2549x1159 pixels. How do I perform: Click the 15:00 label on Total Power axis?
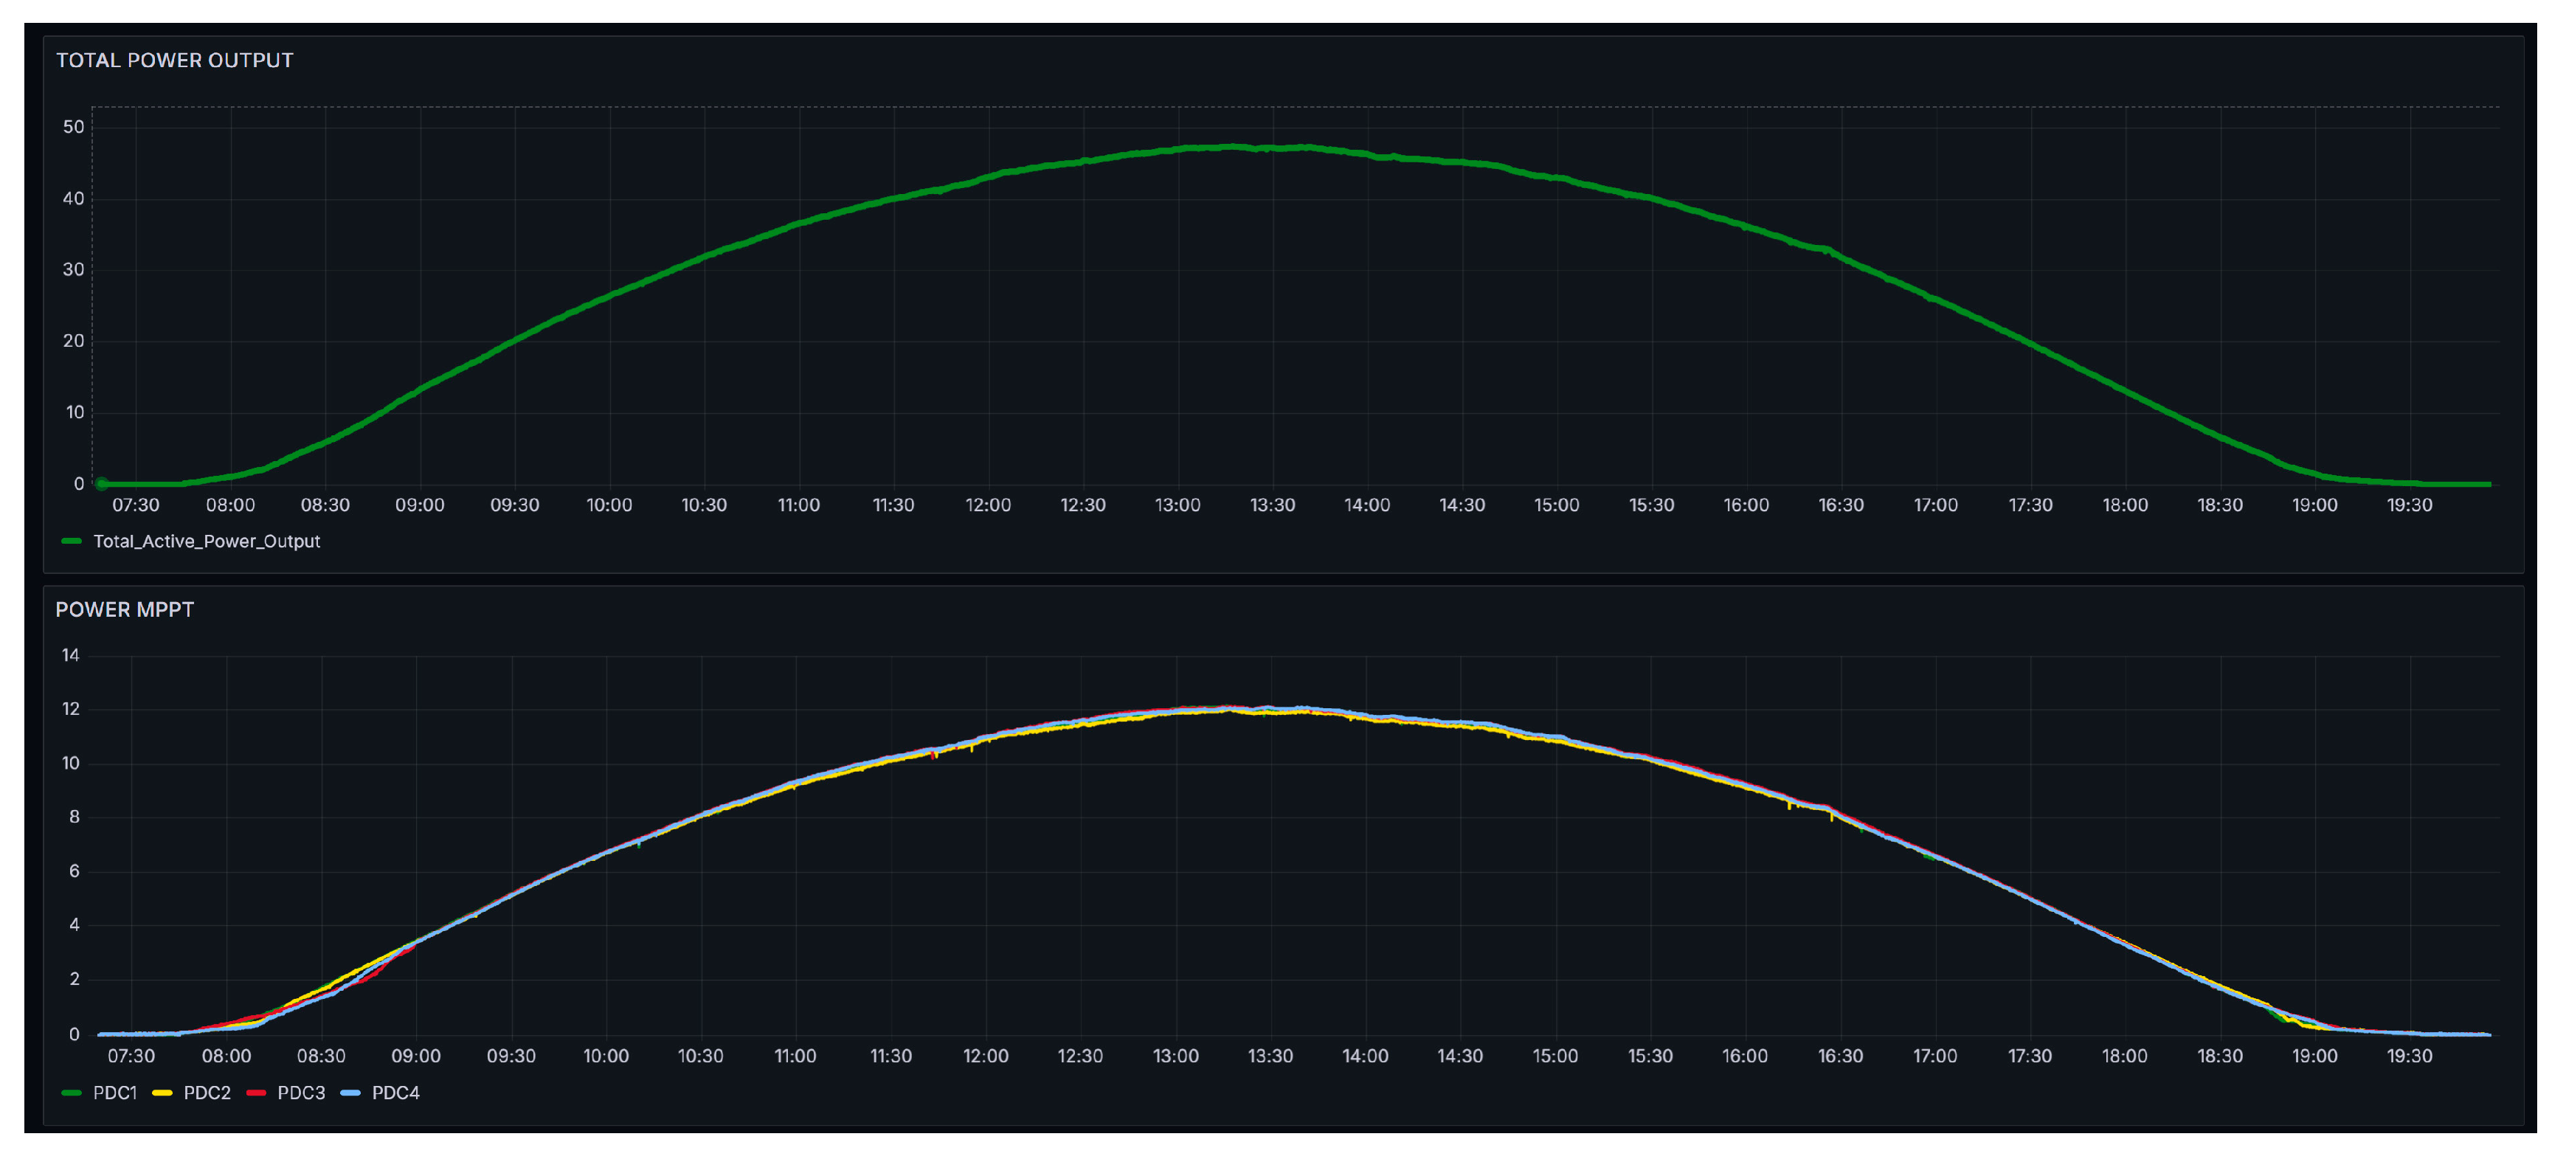click(x=1557, y=505)
